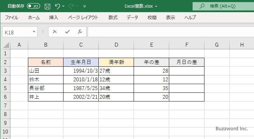
Task: Select the cell showing 34歳
Action: [116, 88]
